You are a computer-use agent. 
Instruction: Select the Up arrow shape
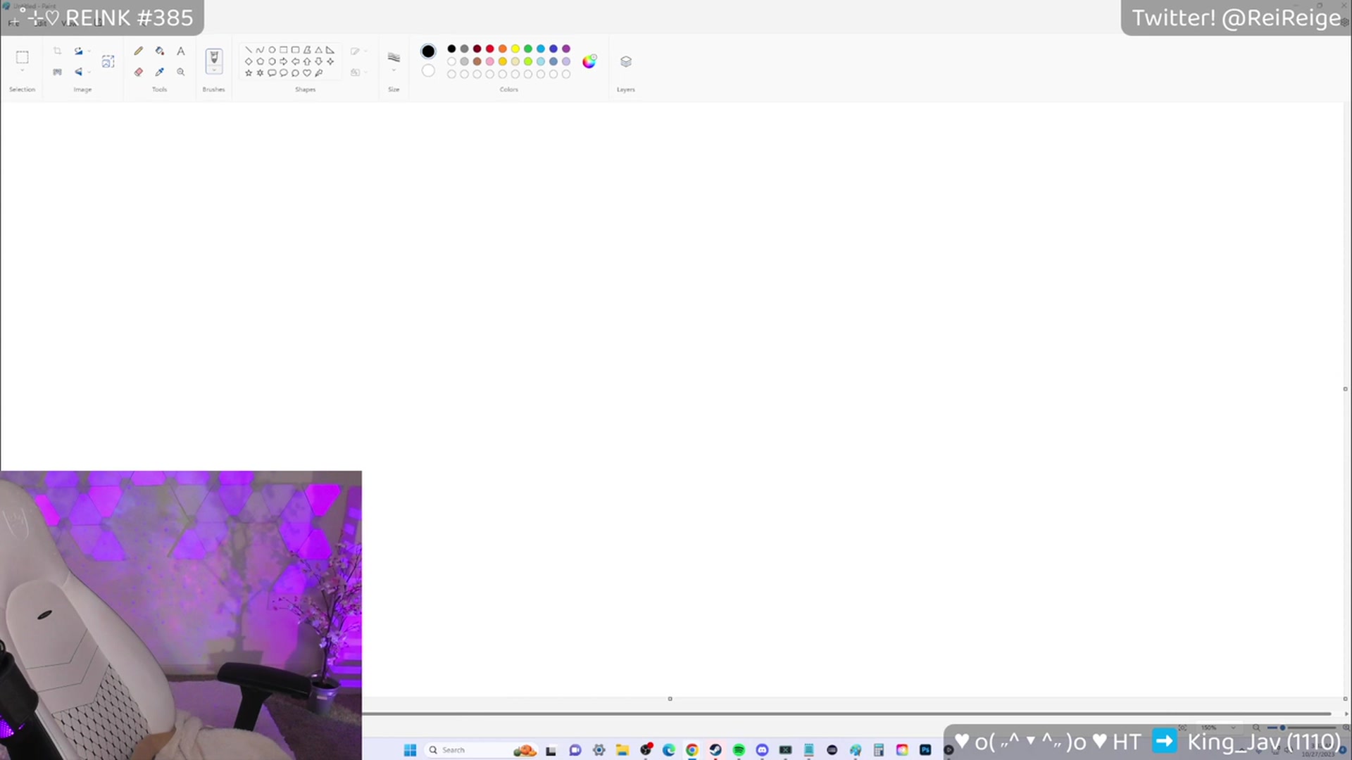307,61
